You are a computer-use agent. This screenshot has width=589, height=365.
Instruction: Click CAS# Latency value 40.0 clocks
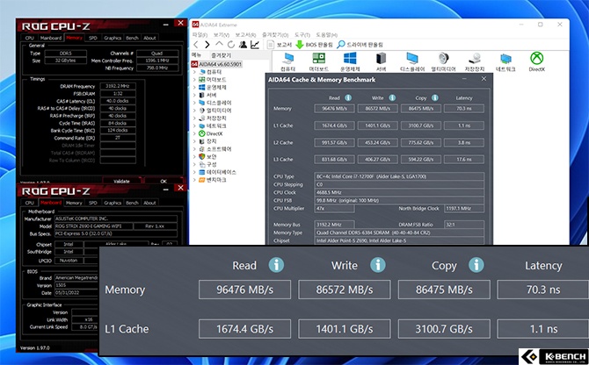pyautogui.click(x=118, y=101)
